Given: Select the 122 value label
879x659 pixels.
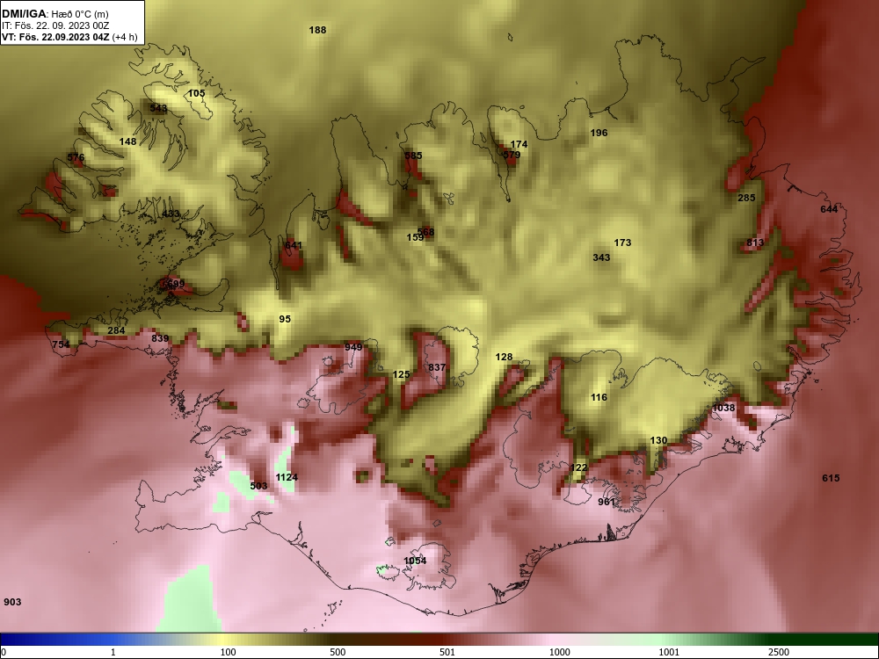Looking at the screenshot, I should [578, 468].
